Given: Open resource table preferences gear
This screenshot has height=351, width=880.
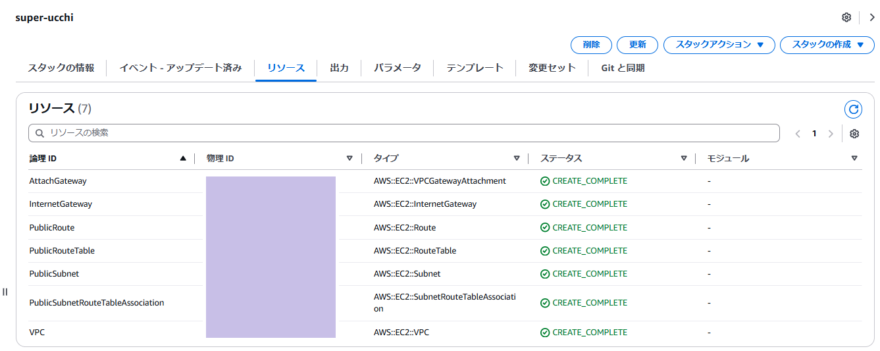Looking at the screenshot, I should tap(854, 134).
